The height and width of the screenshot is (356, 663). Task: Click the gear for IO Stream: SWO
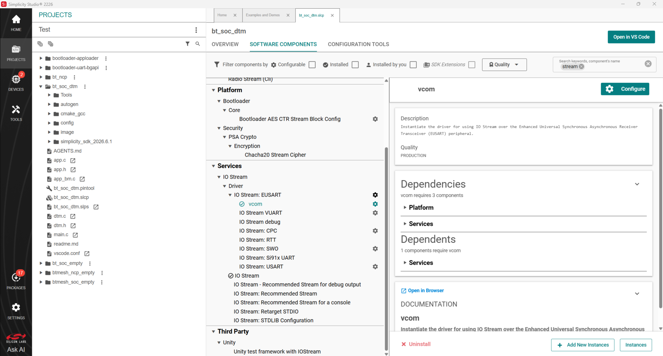click(x=375, y=249)
